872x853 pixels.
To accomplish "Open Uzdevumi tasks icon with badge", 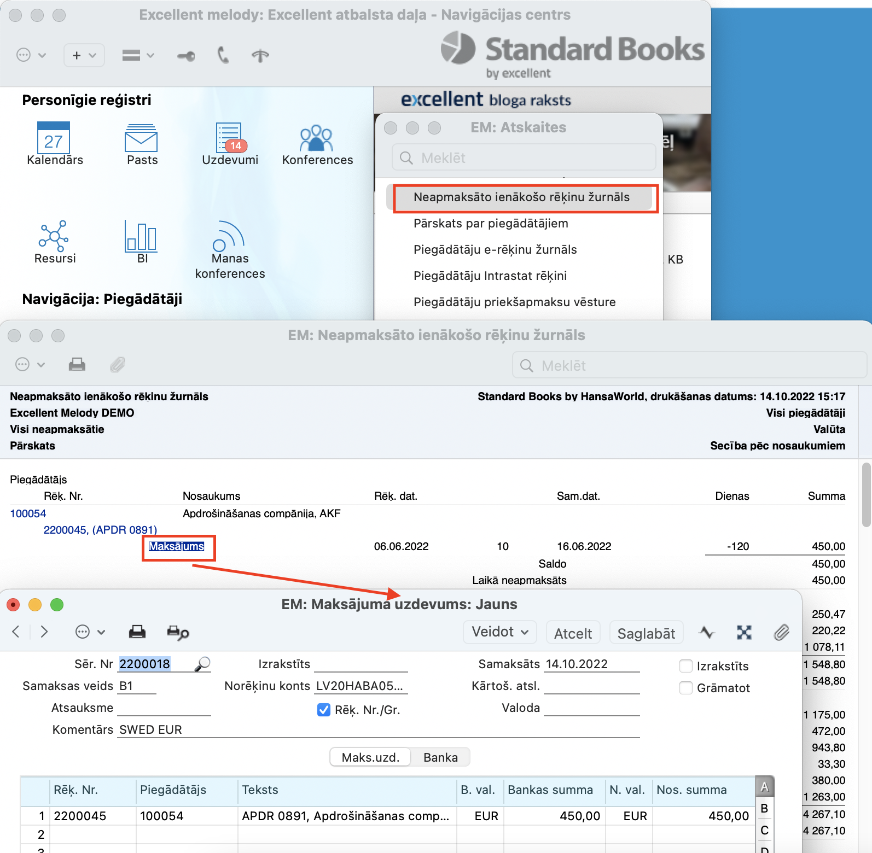I will 230,138.
